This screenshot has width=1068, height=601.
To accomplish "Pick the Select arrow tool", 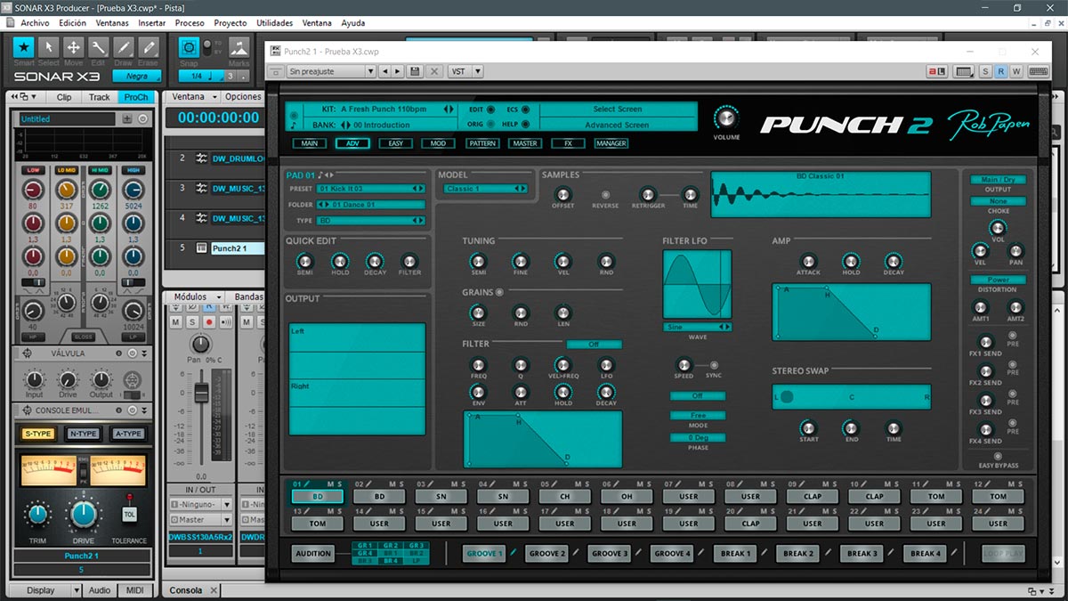I will (x=49, y=48).
